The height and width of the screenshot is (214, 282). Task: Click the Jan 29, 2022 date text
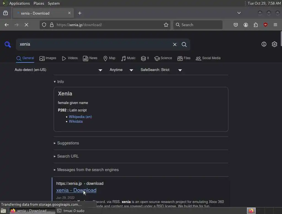(x=66, y=198)
